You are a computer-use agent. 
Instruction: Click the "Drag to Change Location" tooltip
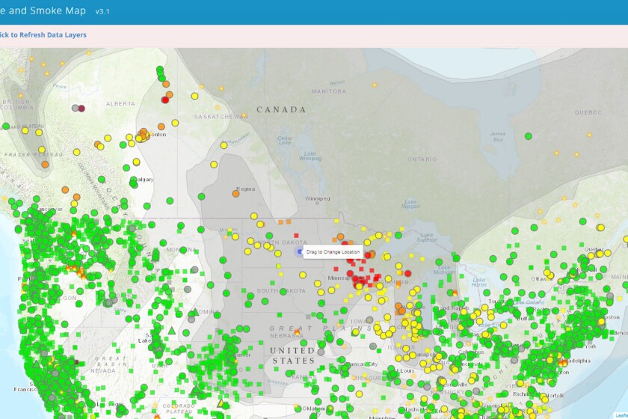pyautogui.click(x=333, y=252)
